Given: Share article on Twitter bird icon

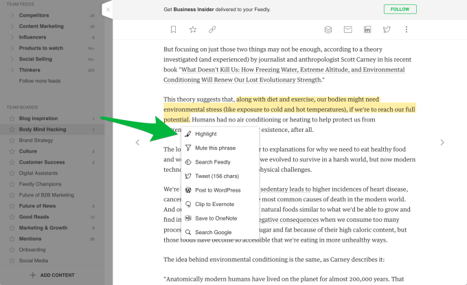Looking at the screenshot, I should 387,30.
